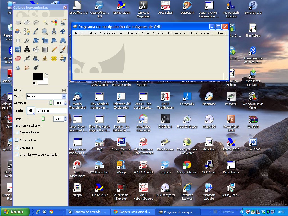Screen dimensions: 288x216
Task: Click the Inicio start button
Action: pos(15,212)
